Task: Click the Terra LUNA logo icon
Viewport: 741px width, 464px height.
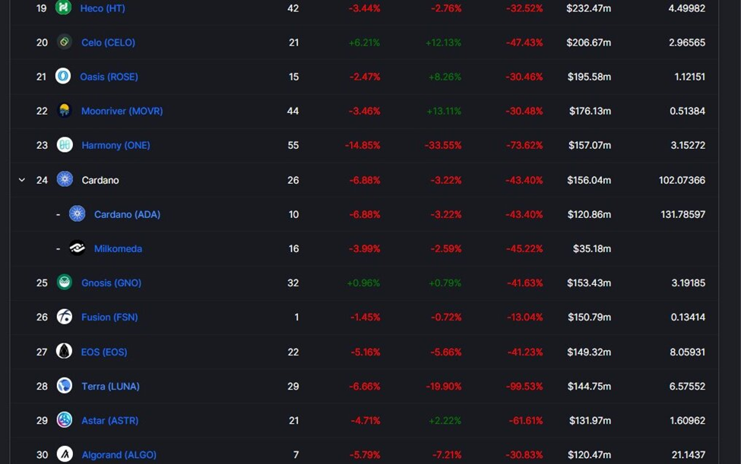Action: click(65, 386)
